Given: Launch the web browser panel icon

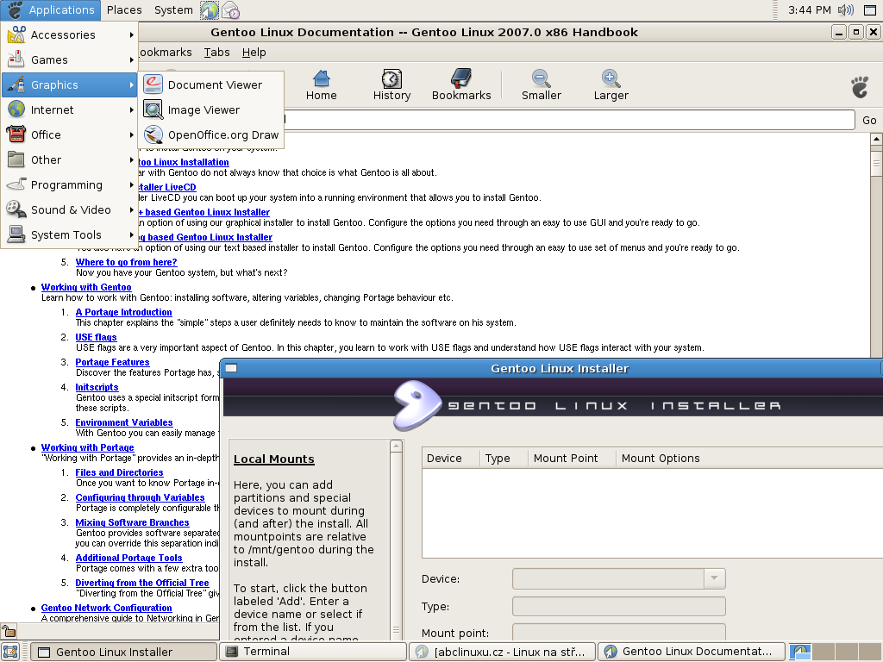Looking at the screenshot, I should coord(210,9).
